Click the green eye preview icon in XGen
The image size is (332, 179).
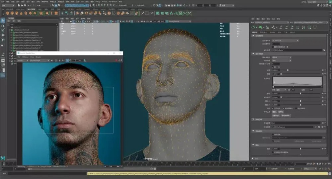[260, 27]
